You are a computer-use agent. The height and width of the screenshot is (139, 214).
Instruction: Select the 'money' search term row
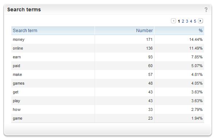[108, 39]
